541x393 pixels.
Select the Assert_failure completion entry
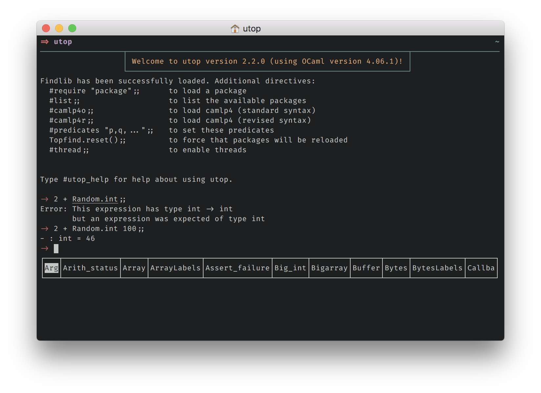[237, 268]
